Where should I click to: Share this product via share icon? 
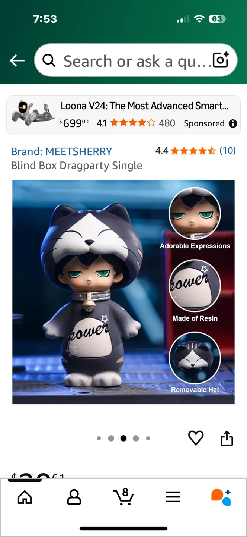click(x=227, y=438)
